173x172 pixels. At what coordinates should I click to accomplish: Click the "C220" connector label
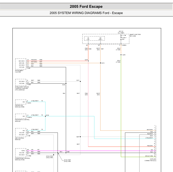point(29,68)
